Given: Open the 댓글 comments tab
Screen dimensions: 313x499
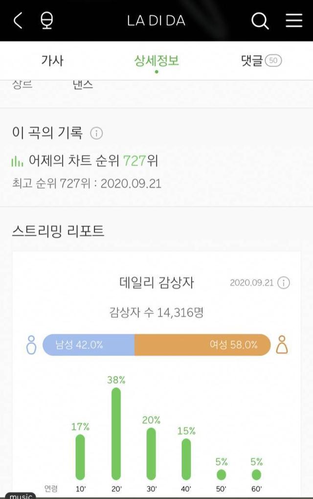Looking at the screenshot, I should [251, 60].
